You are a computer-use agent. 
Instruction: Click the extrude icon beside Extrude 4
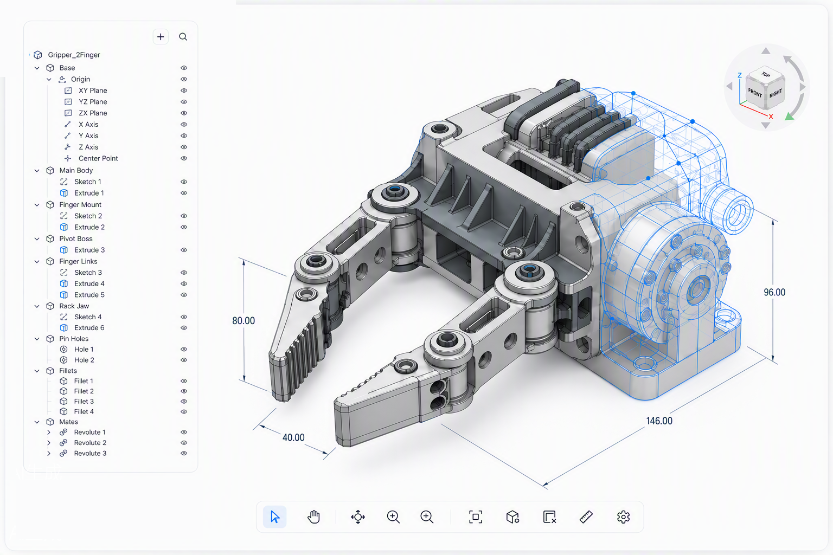pyautogui.click(x=64, y=283)
